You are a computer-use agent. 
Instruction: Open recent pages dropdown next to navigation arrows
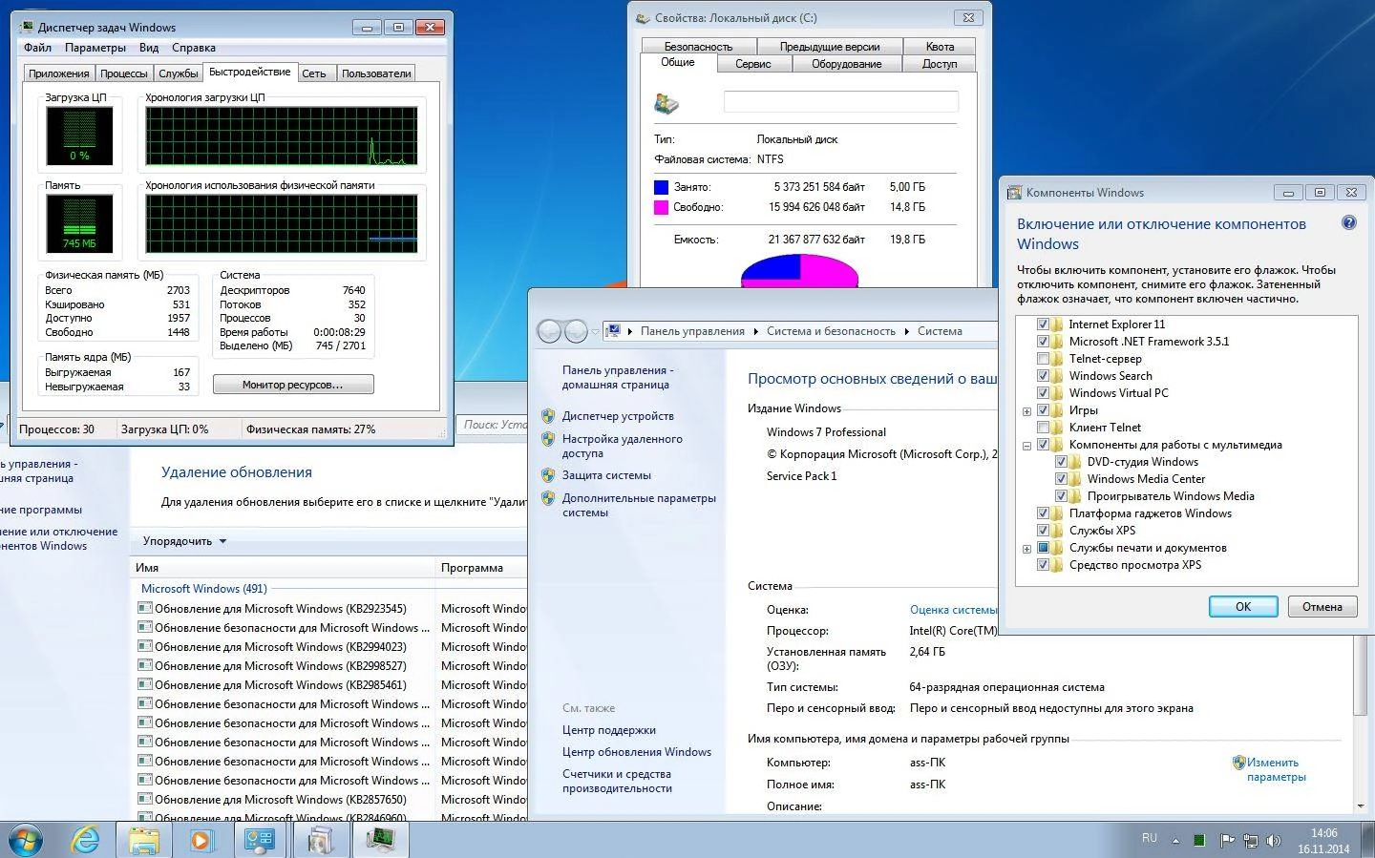coord(595,331)
